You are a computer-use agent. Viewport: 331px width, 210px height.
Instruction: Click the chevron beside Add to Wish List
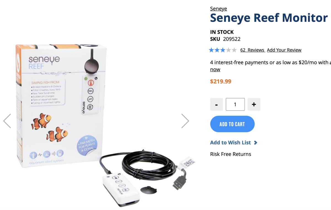[x=255, y=143]
